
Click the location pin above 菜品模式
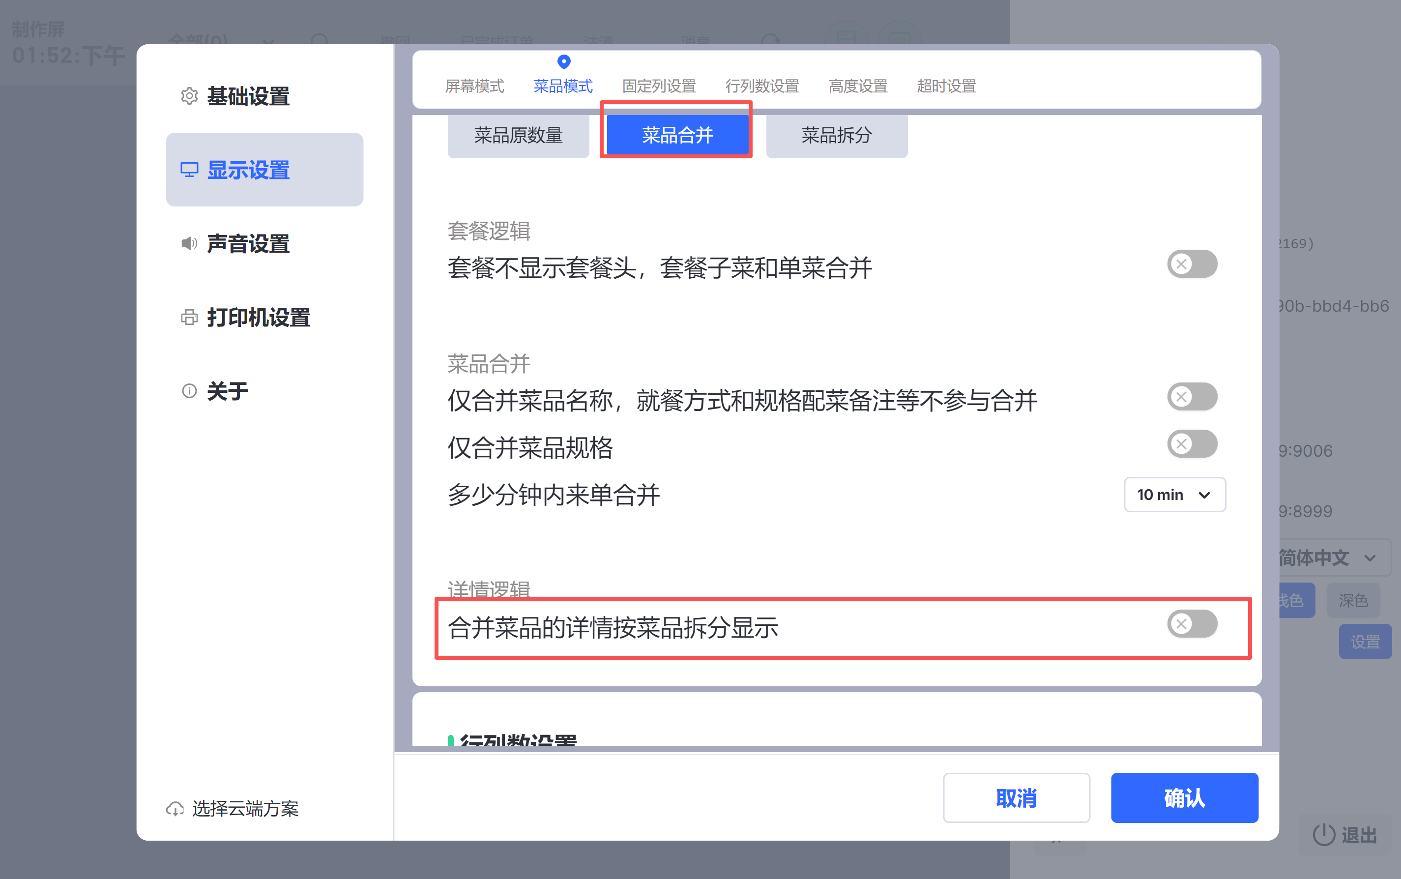(x=563, y=61)
